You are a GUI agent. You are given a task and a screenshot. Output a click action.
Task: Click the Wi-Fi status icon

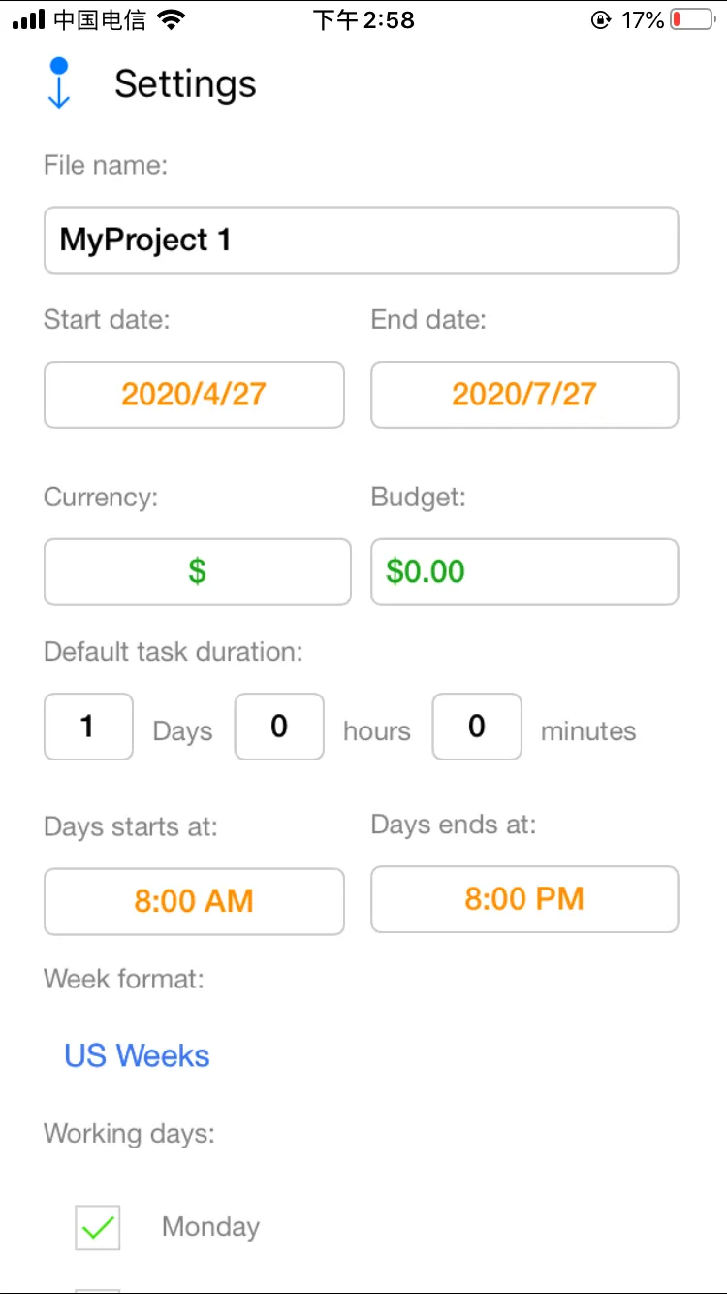[x=172, y=20]
